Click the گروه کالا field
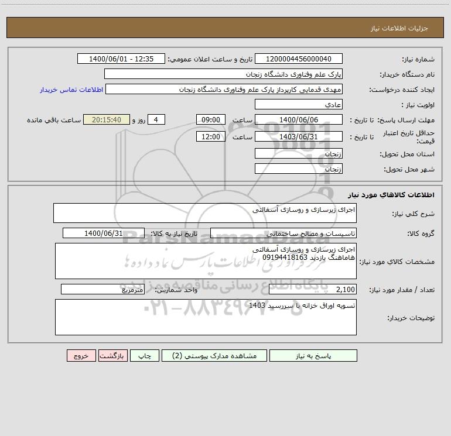Screen dimensions: 451x436 click(283, 233)
